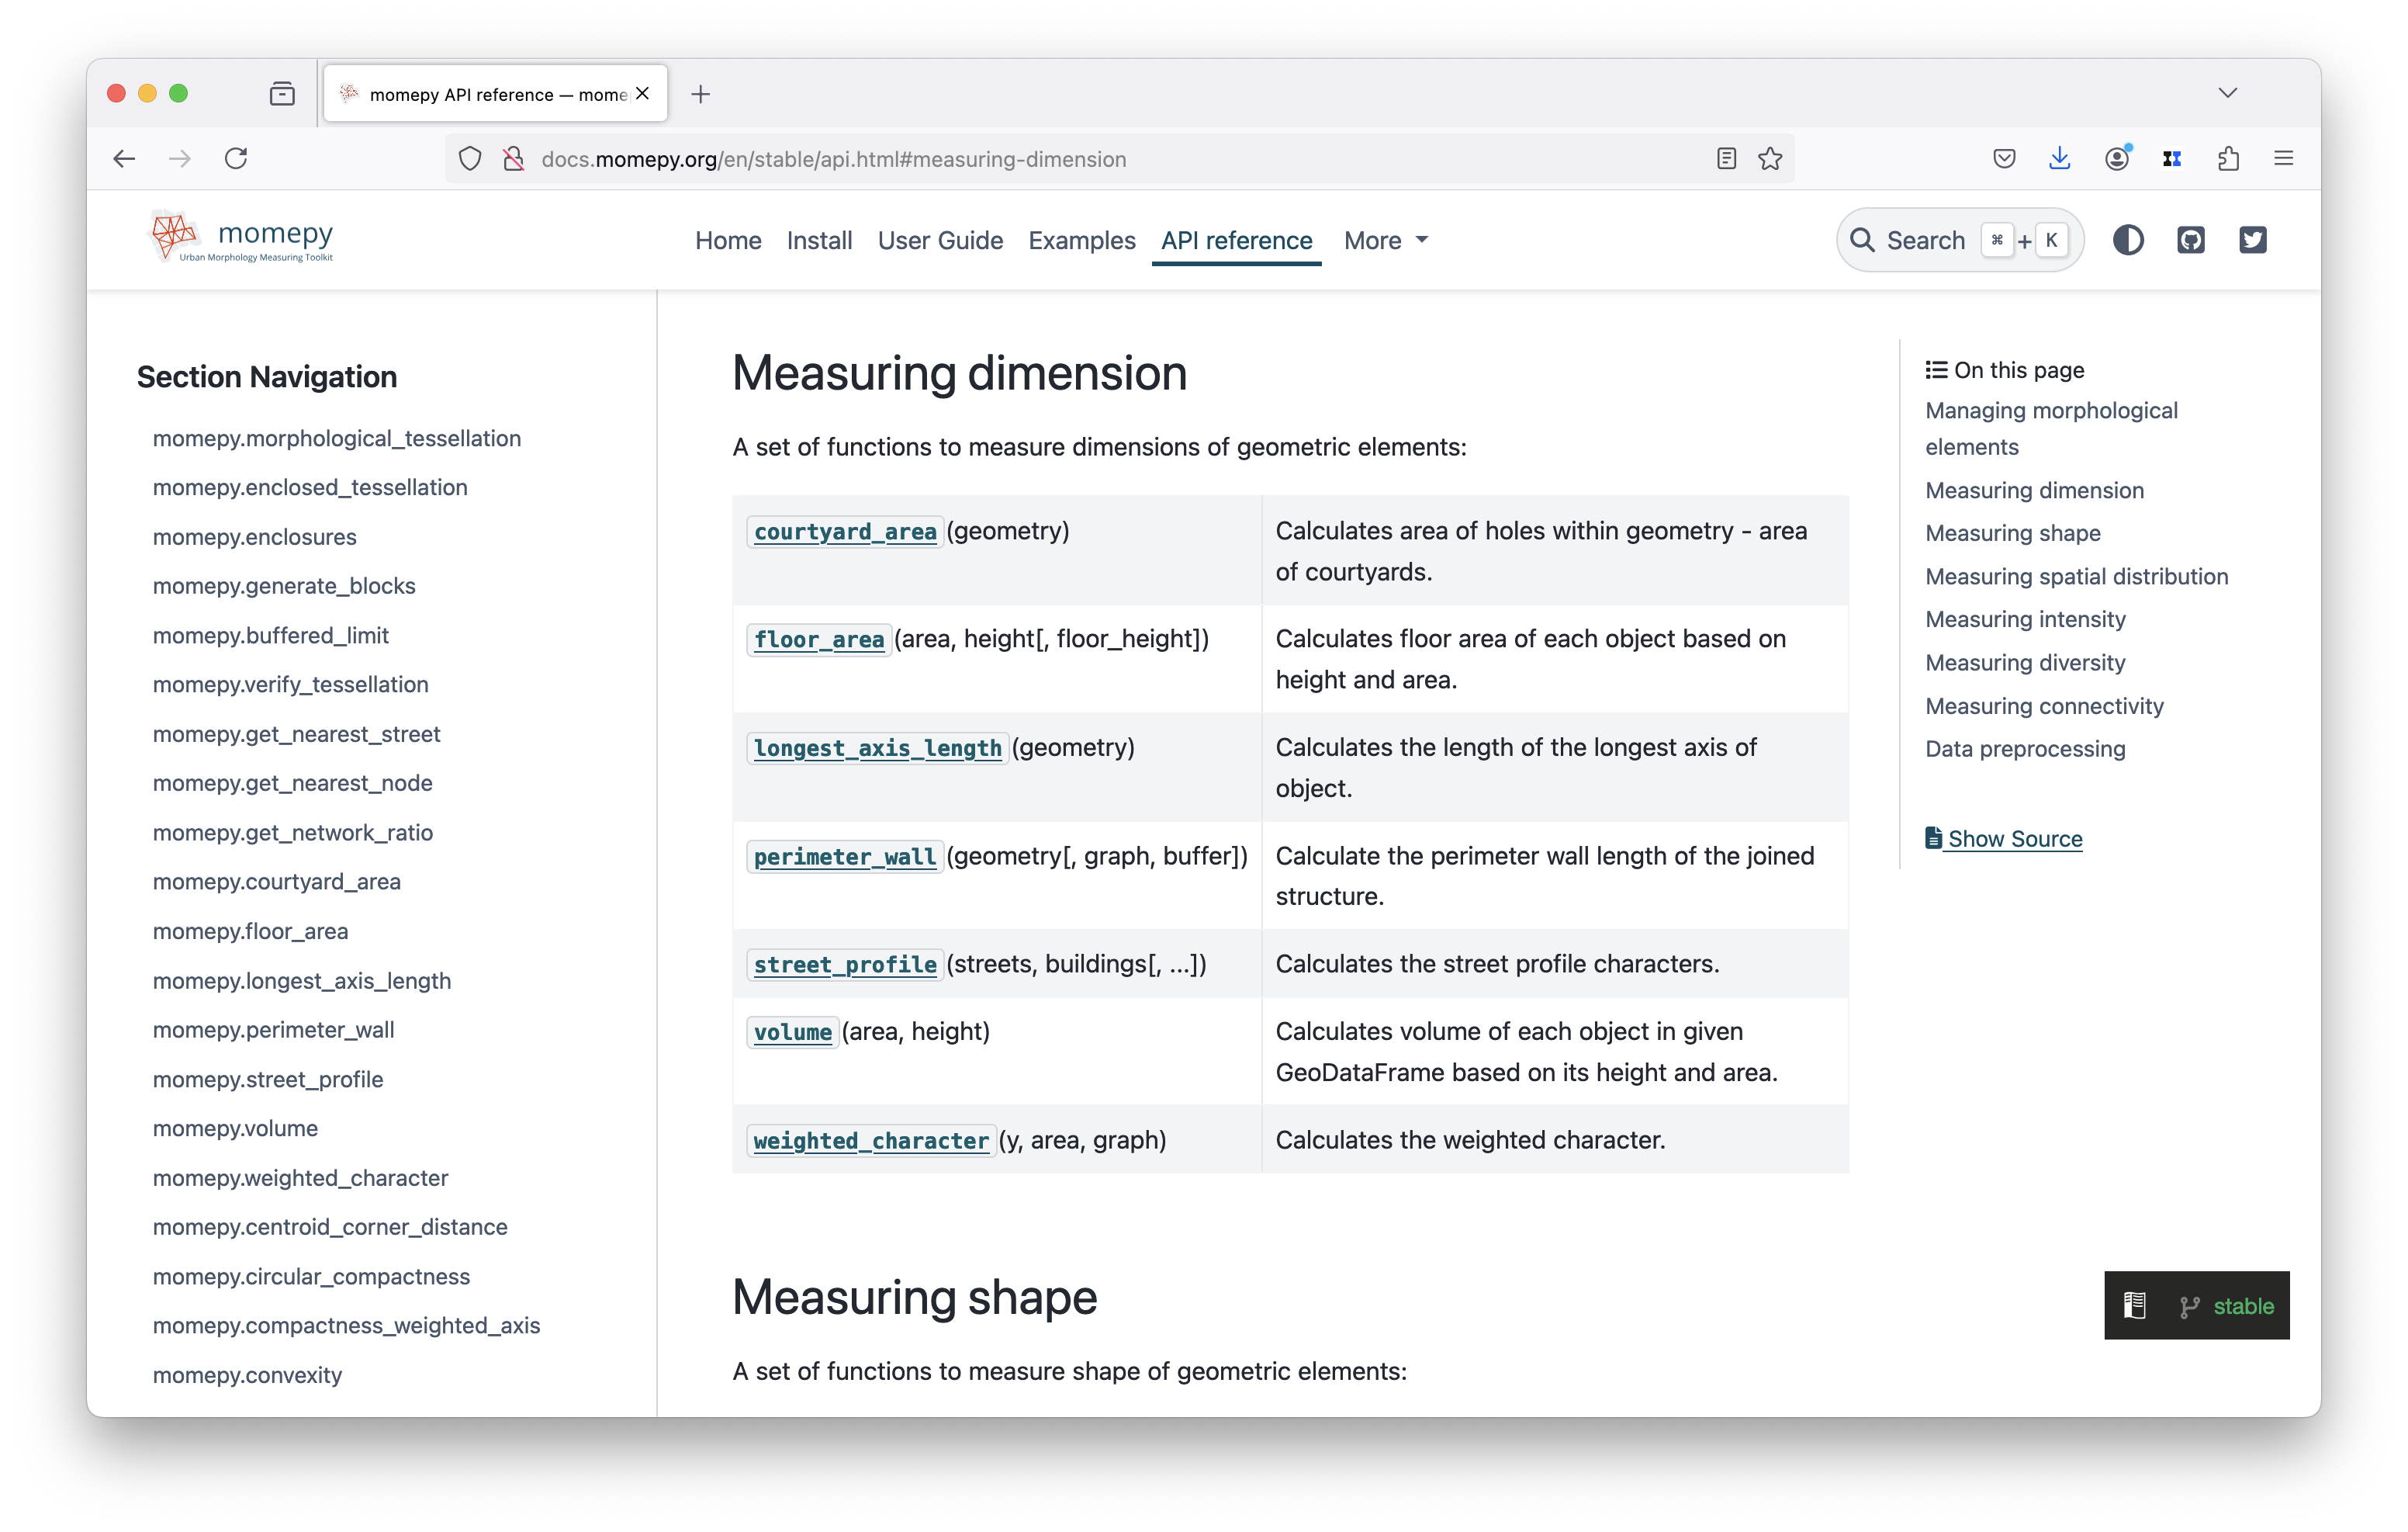Toggle the light/dark theme switcher
The image size is (2408, 1532).
(2127, 240)
